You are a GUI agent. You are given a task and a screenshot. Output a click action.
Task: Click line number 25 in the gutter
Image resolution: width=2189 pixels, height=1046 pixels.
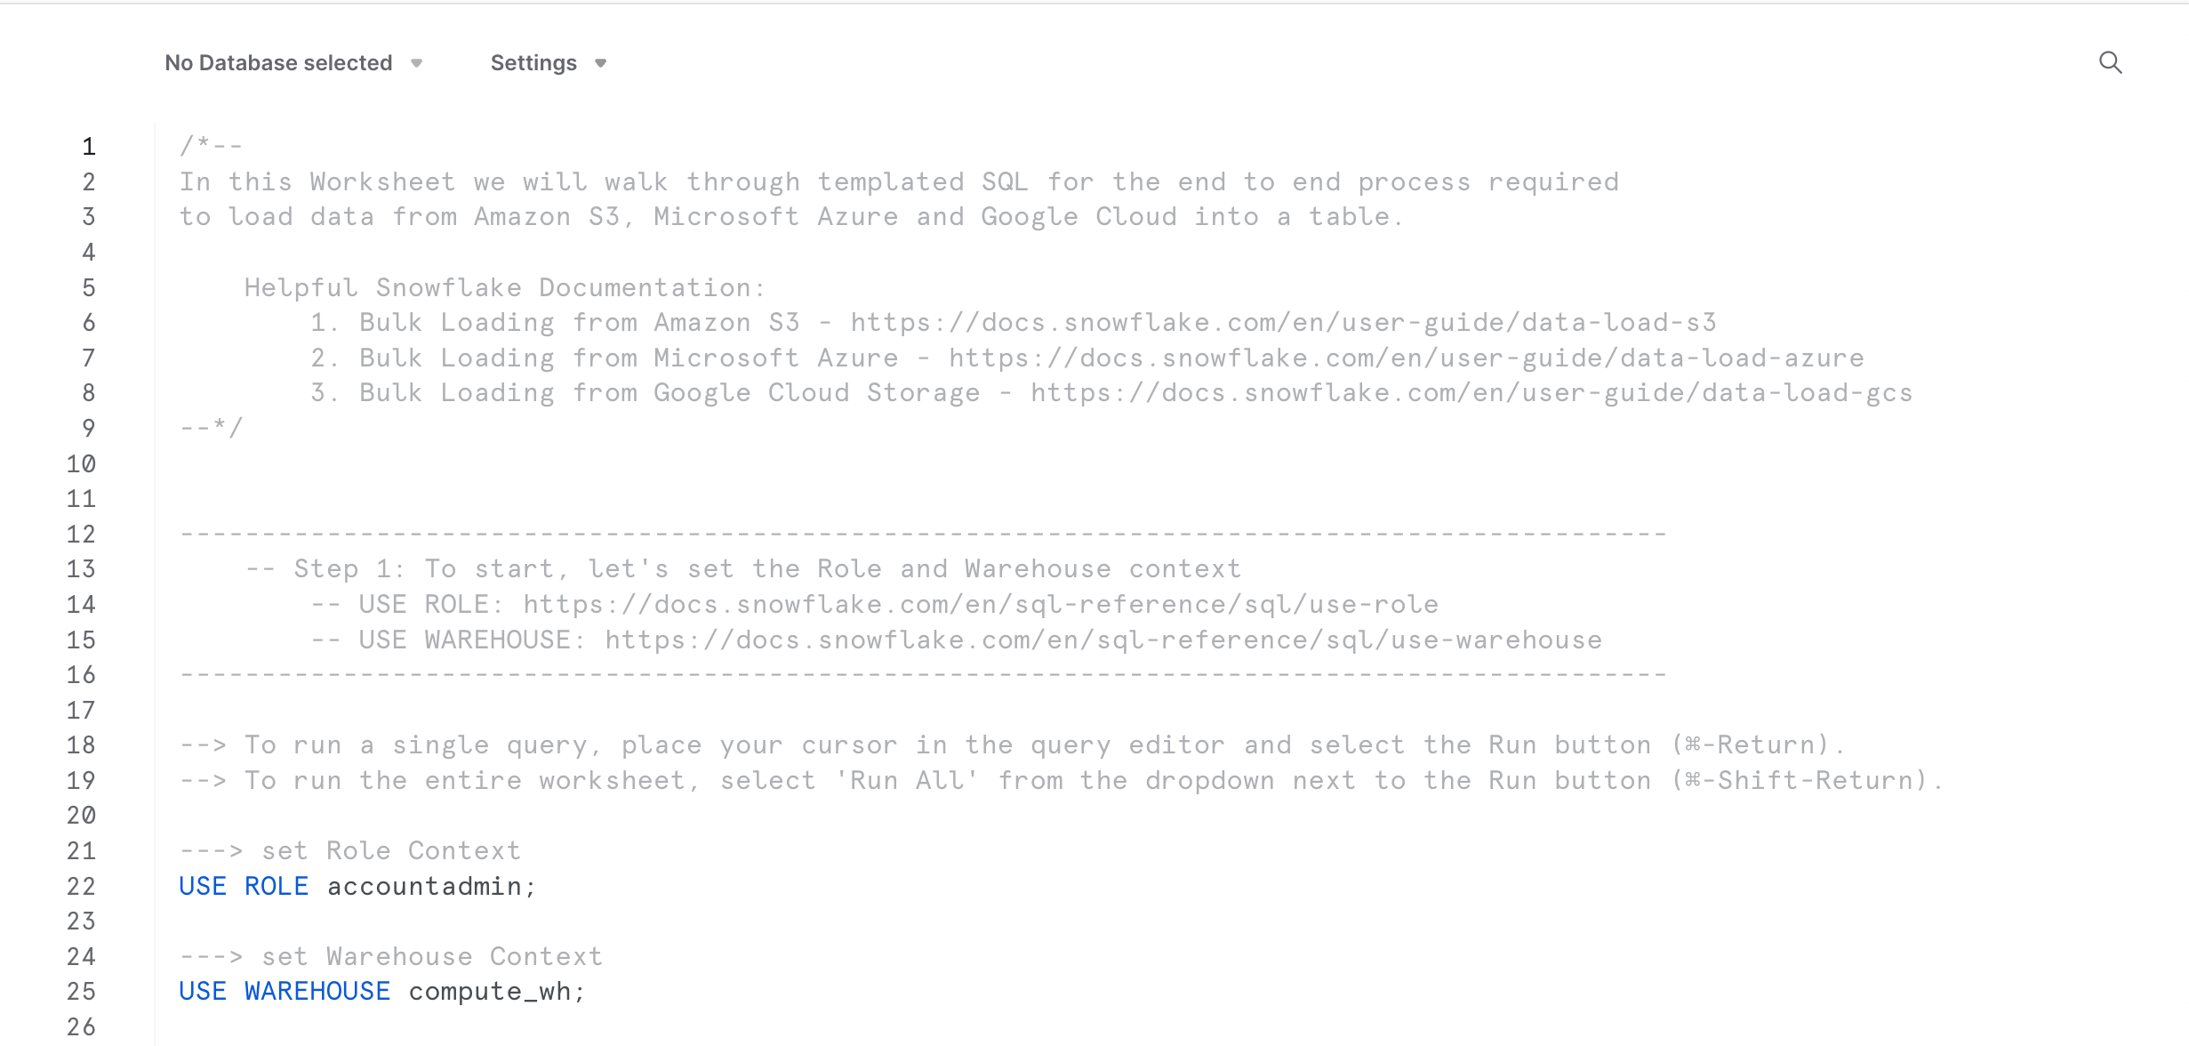point(81,992)
